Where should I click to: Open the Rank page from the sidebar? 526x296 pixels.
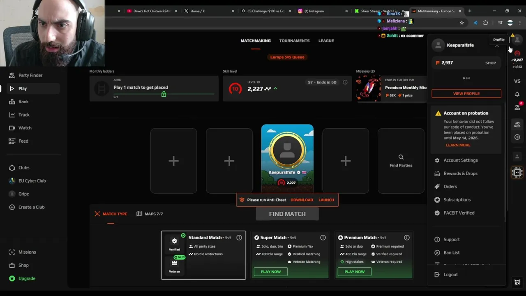click(23, 102)
